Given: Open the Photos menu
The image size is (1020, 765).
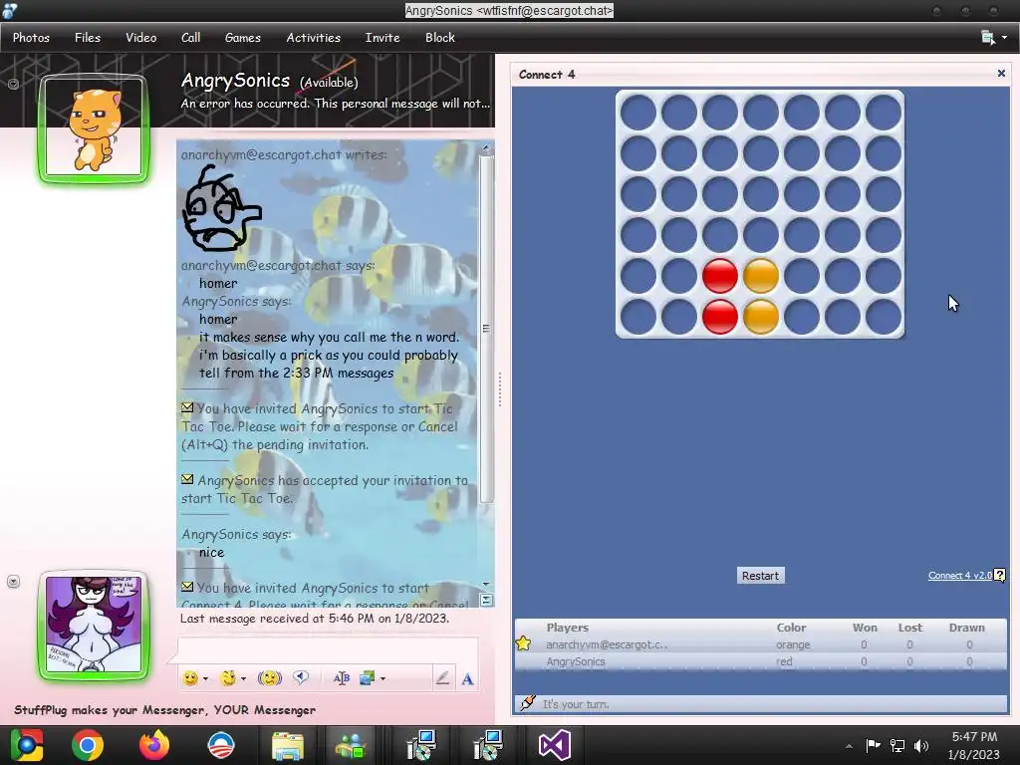Looking at the screenshot, I should [x=31, y=38].
